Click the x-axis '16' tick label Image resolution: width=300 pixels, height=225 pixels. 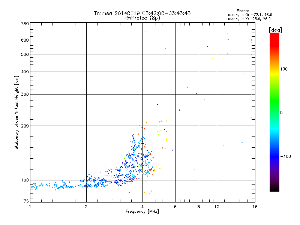pyautogui.click(x=255, y=207)
